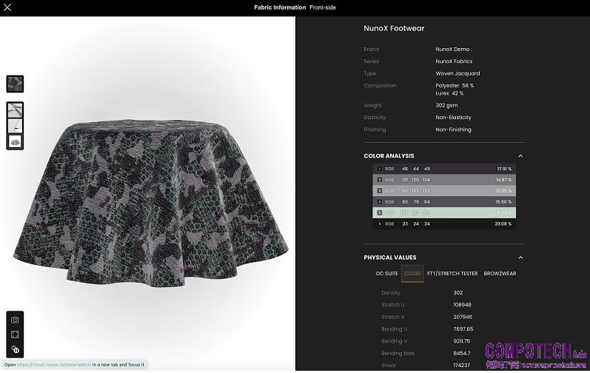Select the fabric texture swatch thumbnail

coord(15,84)
